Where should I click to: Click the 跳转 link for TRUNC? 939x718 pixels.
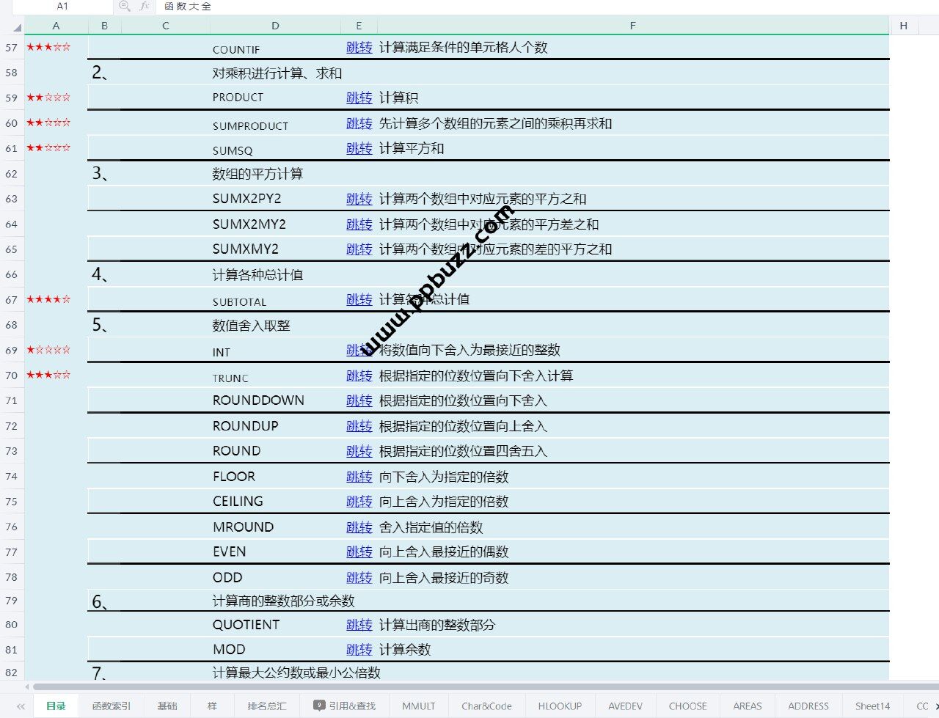coord(359,376)
